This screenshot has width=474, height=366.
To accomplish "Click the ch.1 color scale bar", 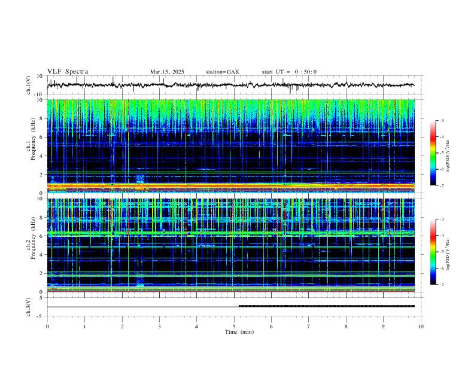I will [433, 153].
